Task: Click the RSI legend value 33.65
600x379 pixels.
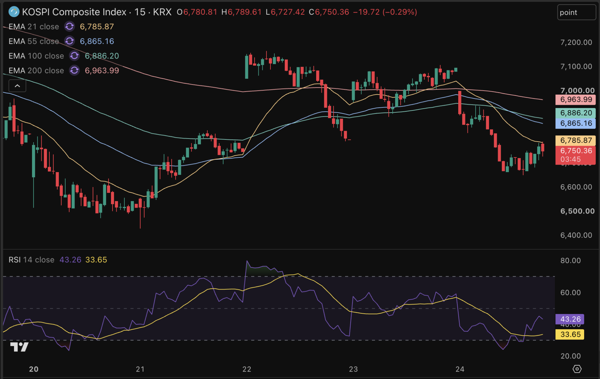Action: coord(96,260)
